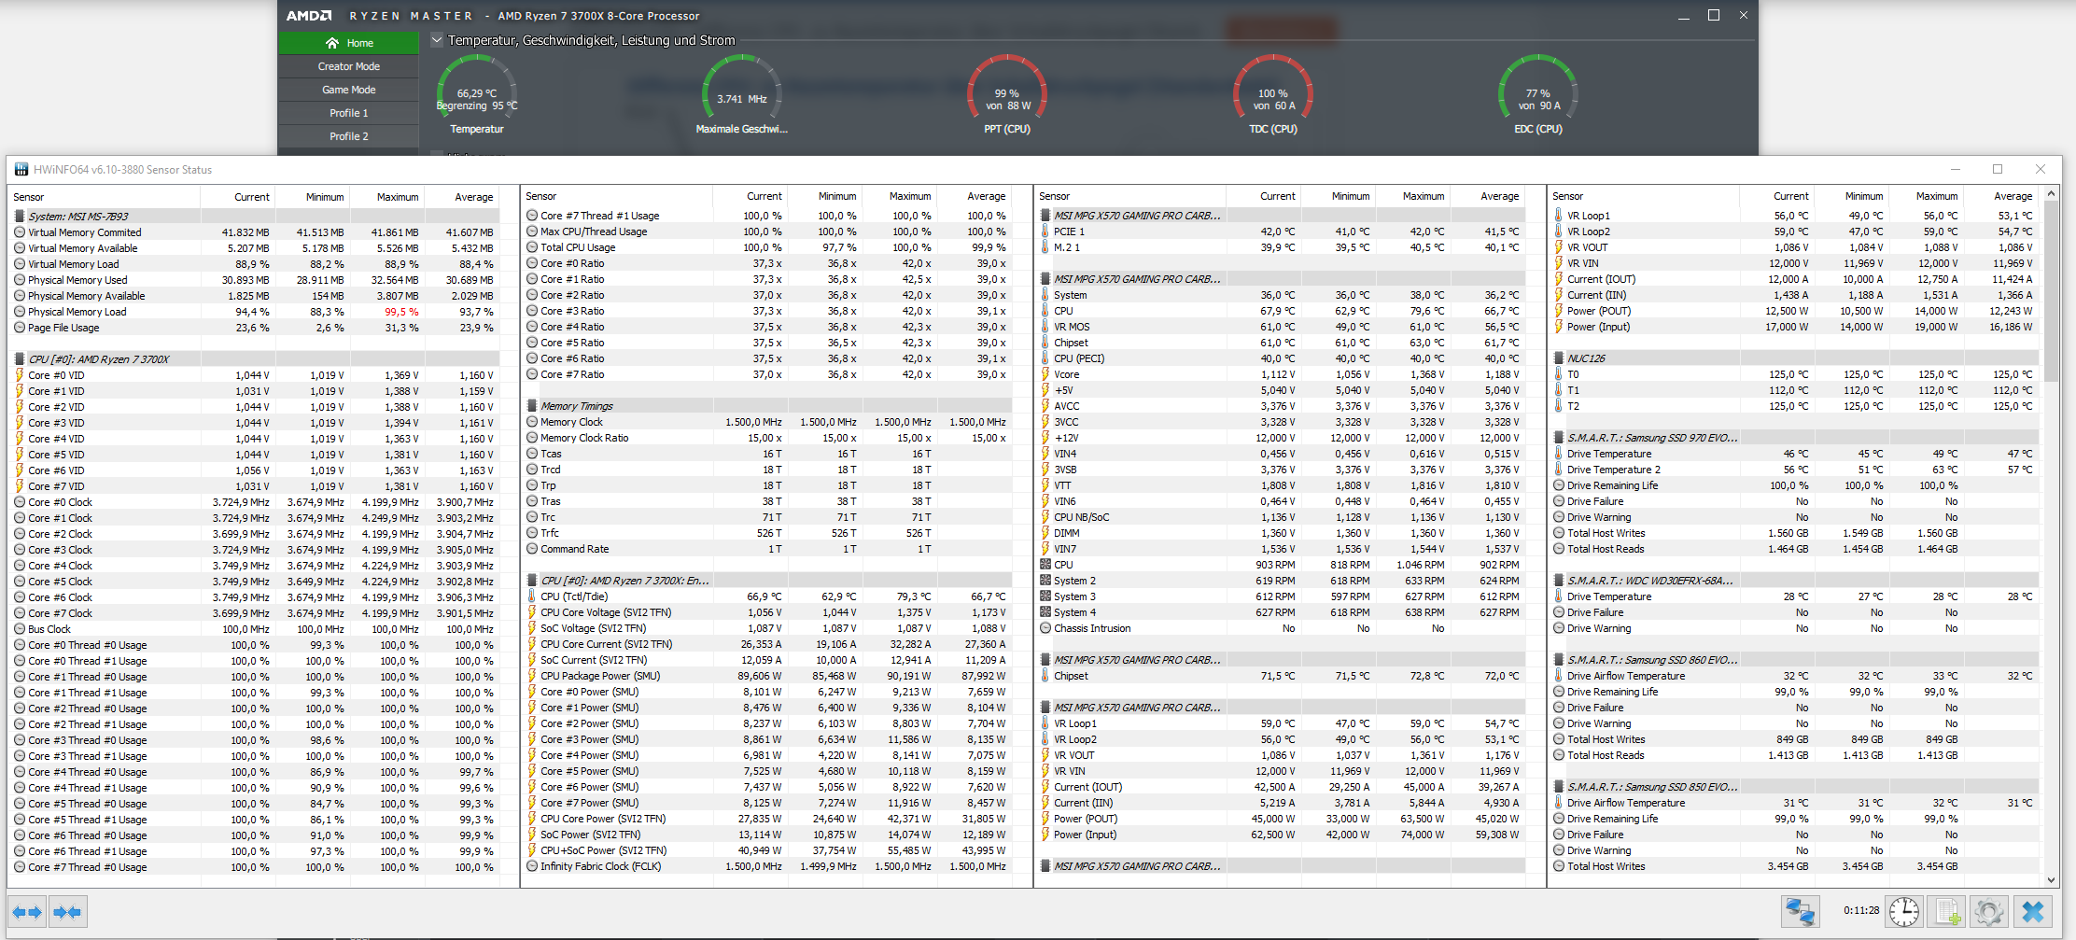The height and width of the screenshot is (940, 2076).
Task: Select the CPU NB/SoC voltage row
Action: pyautogui.click(x=1282, y=517)
